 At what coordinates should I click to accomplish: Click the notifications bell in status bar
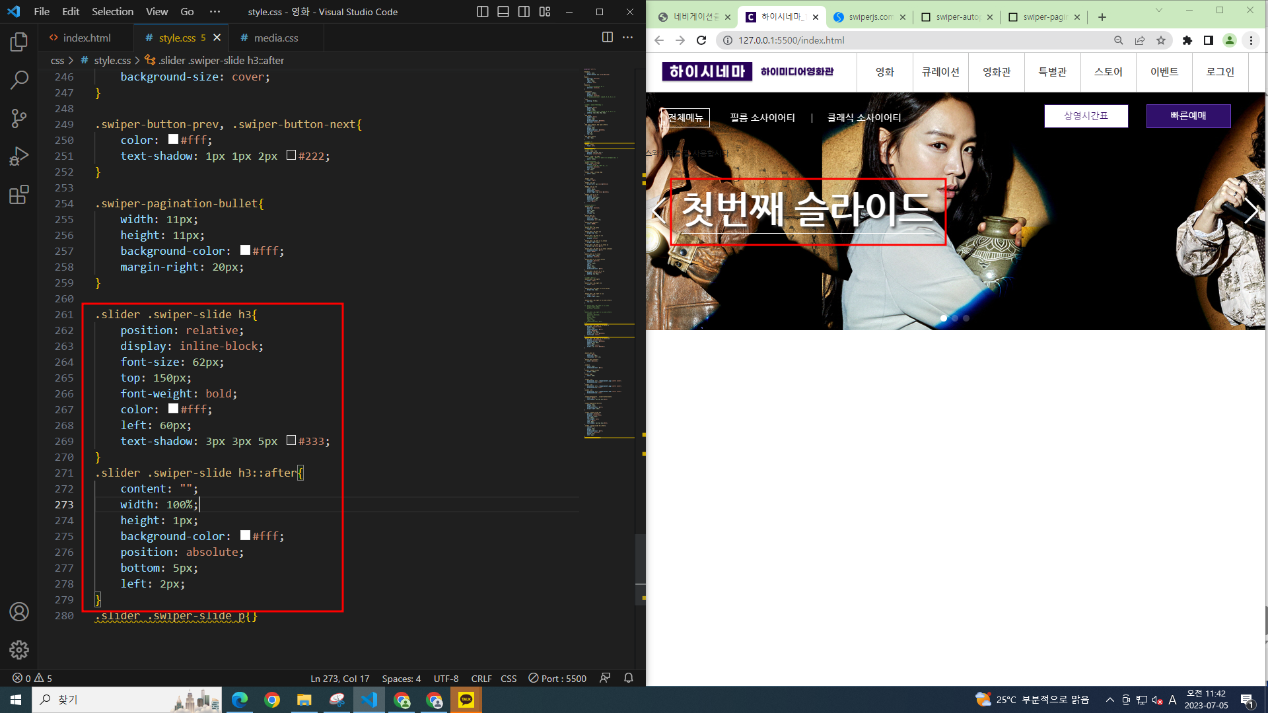click(x=628, y=678)
